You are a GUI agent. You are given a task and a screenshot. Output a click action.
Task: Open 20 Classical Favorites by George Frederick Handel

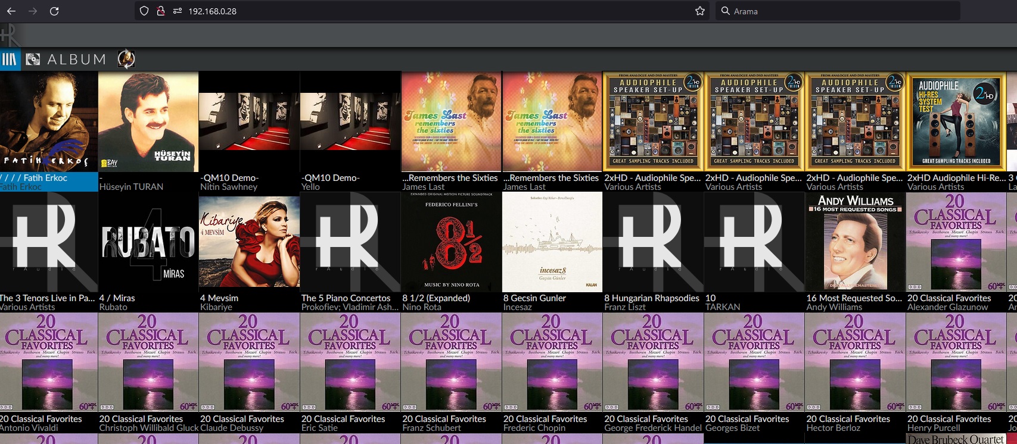tap(653, 363)
